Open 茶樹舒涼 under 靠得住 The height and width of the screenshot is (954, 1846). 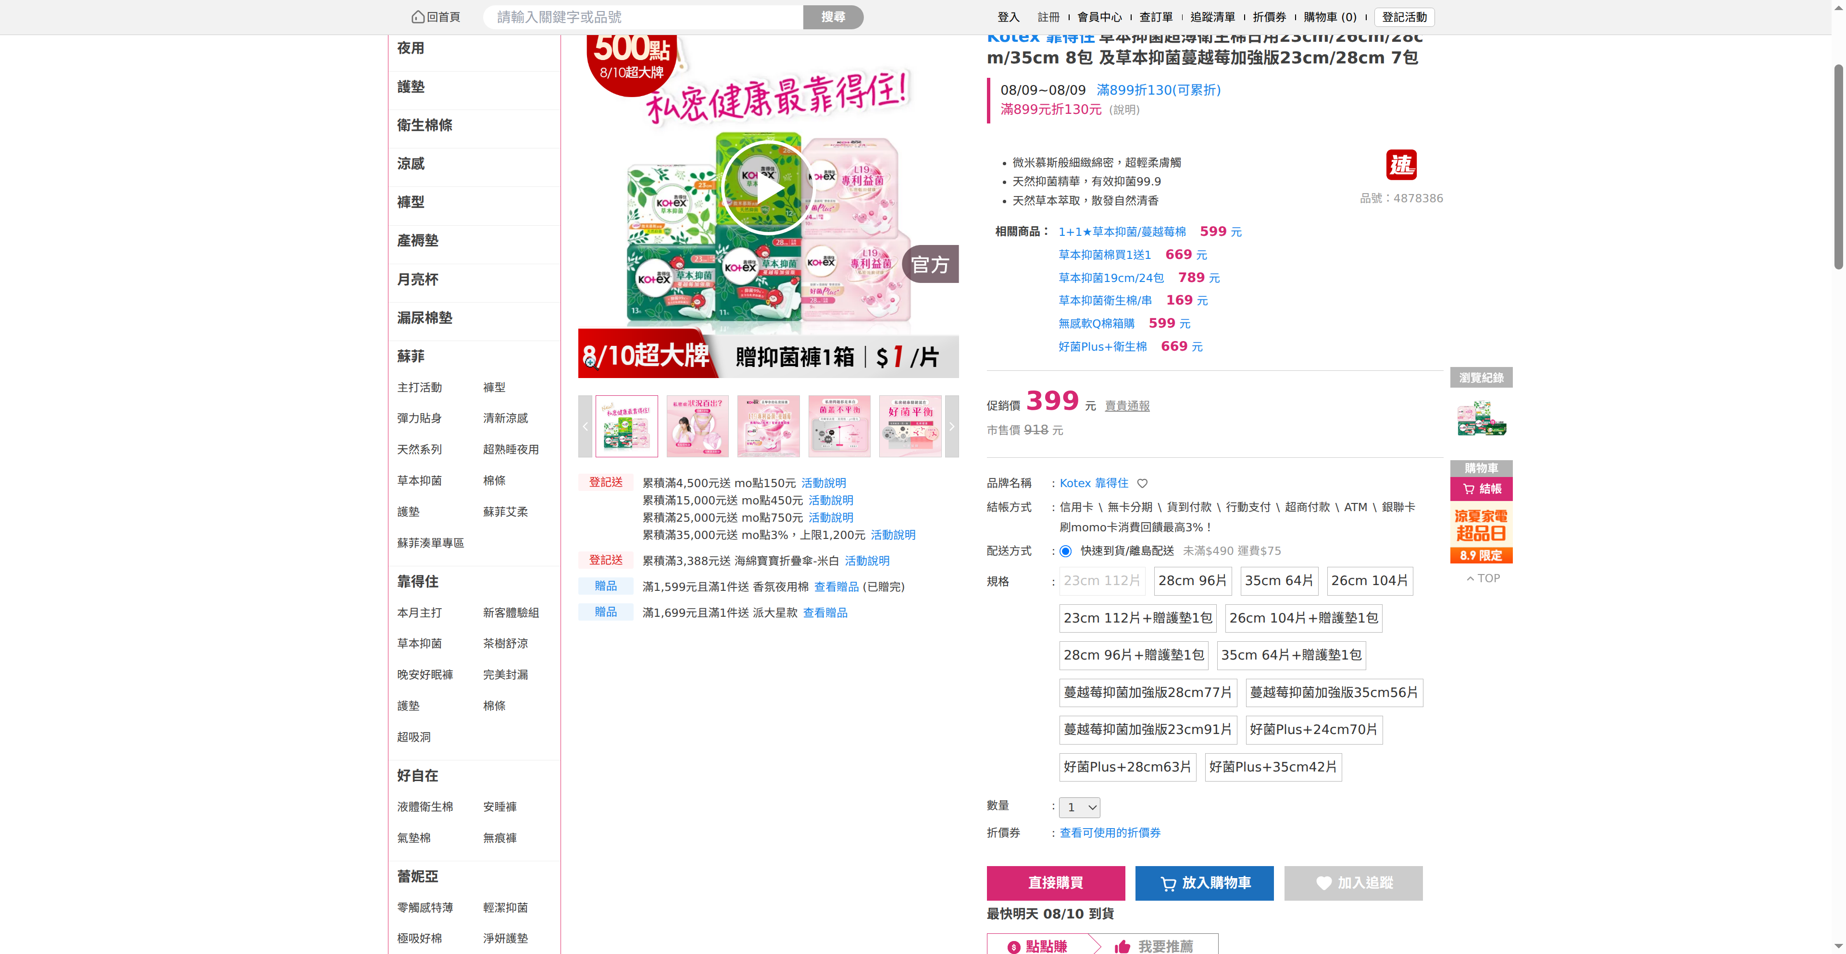tap(505, 644)
